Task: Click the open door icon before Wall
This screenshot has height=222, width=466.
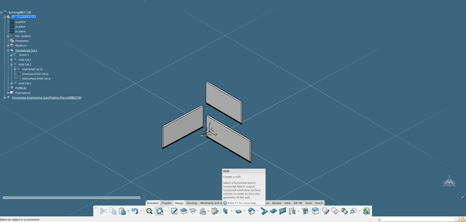Action: pos(215,211)
